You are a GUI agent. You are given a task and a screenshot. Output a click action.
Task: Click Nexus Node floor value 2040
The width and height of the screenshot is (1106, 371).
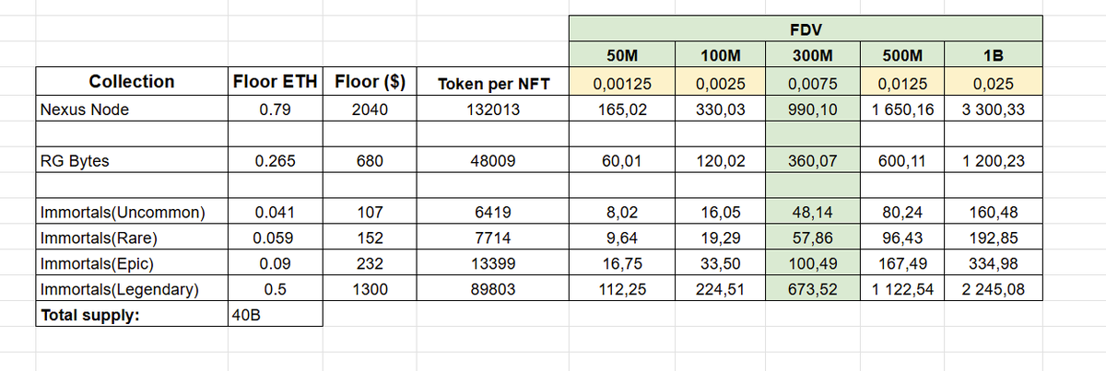369,110
